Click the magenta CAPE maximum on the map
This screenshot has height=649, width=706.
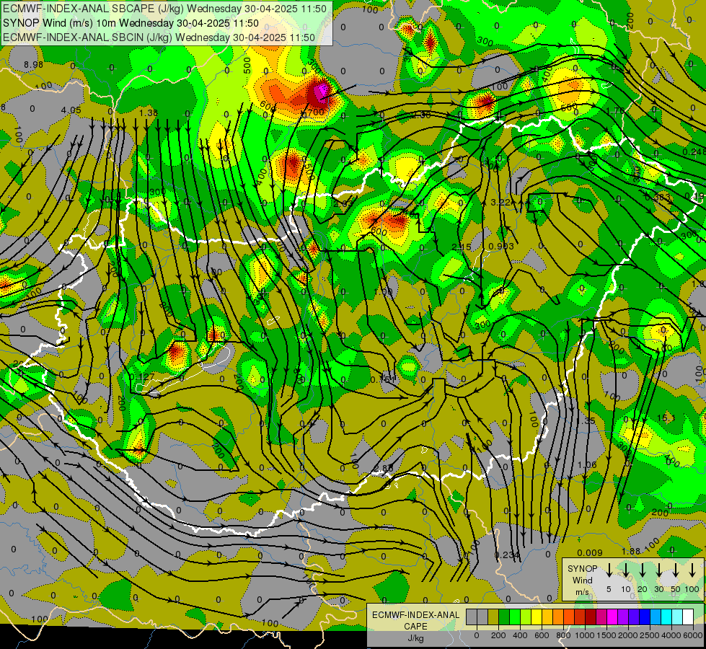pos(321,92)
